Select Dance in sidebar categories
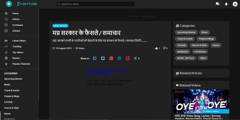 point(7,114)
